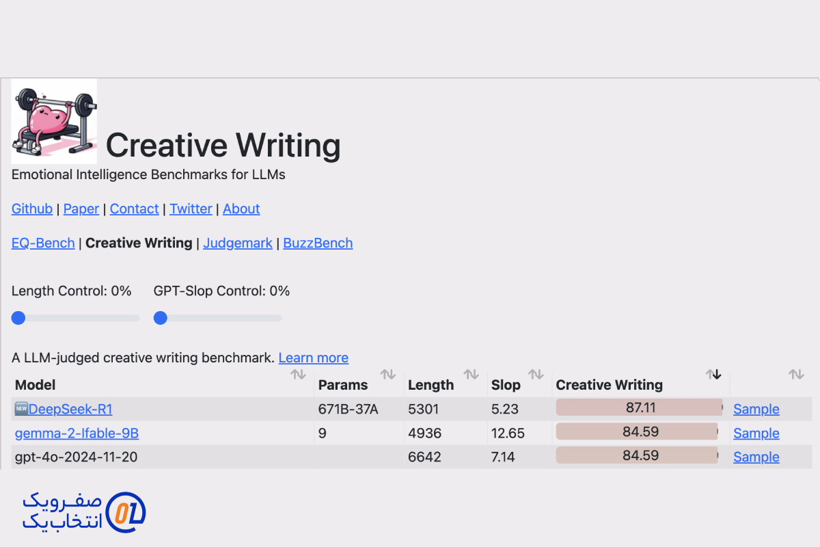820x547 pixels.
Task: Click the NEW badge beside DeepSeek-R1
Action: [x=21, y=409]
